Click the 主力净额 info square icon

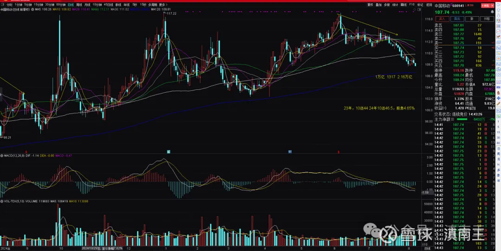point(452,119)
